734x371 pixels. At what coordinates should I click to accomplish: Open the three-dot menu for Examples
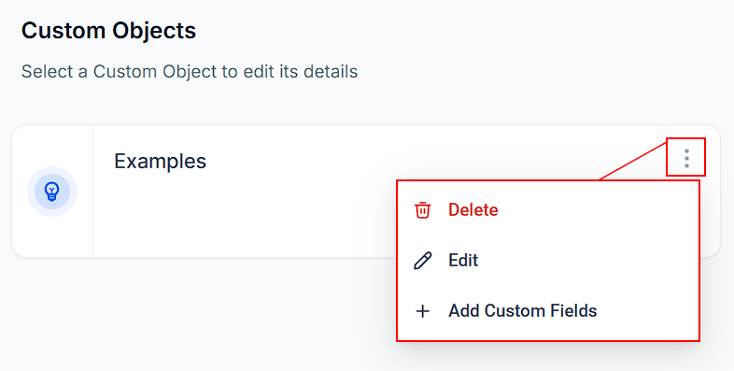(686, 158)
